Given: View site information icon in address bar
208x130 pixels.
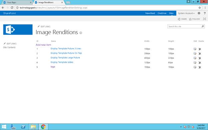Looking at the screenshot, I should point(17,8).
